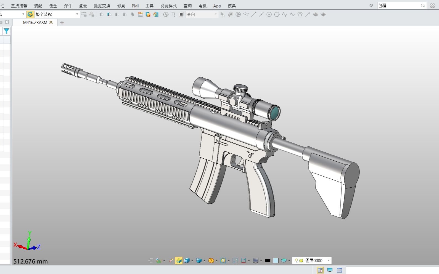Click the XYZ coordinate axis triad

click(27, 241)
